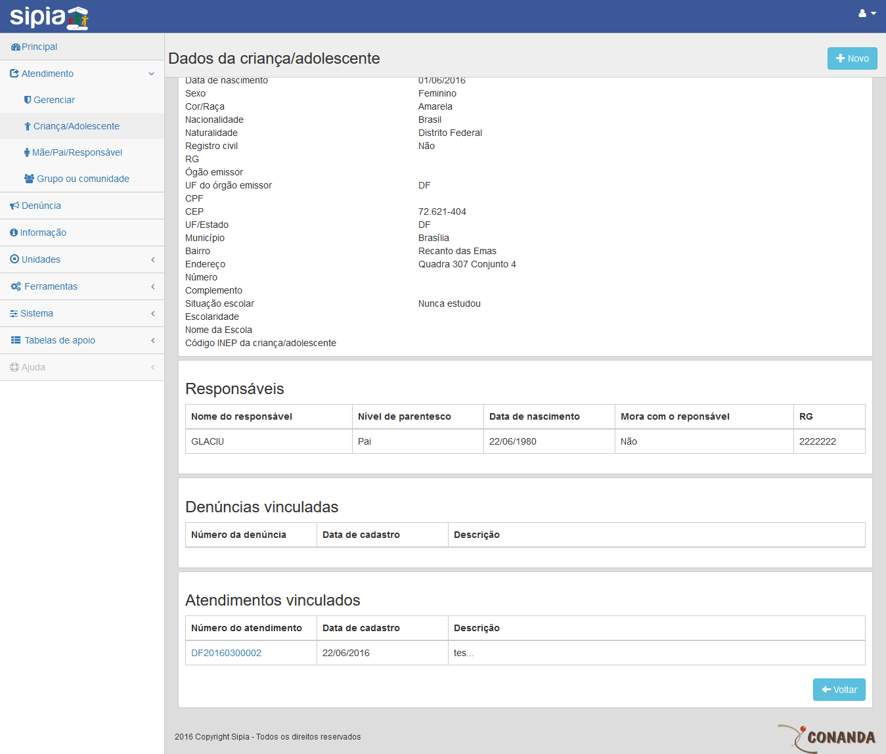The image size is (886, 754).
Task: Click the plus icon on Novo
Action: click(x=840, y=58)
